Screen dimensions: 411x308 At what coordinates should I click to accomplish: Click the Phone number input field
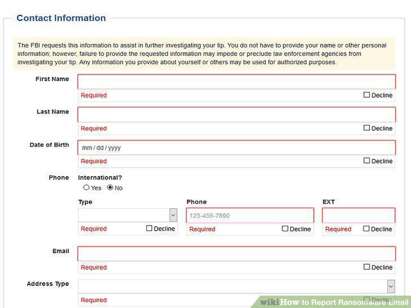pyautogui.click(x=250, y=215)
